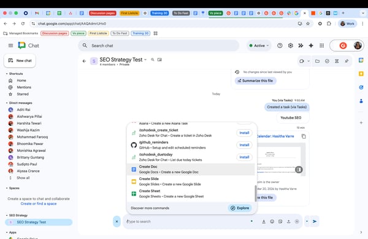Open shared files folder icon
Image resolution: width=368 pixels, height=239 pixels.
click(317, 61)
